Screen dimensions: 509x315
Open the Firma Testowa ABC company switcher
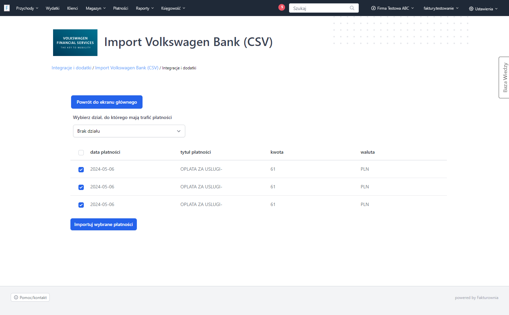393,8
